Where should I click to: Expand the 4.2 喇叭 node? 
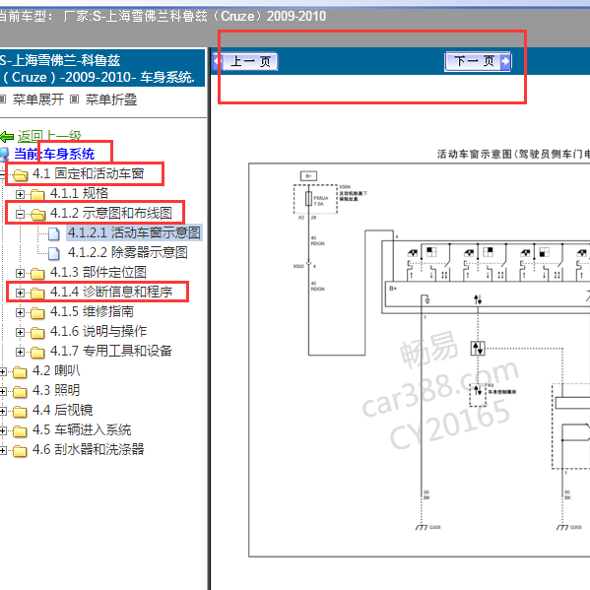tap(3, 371)
